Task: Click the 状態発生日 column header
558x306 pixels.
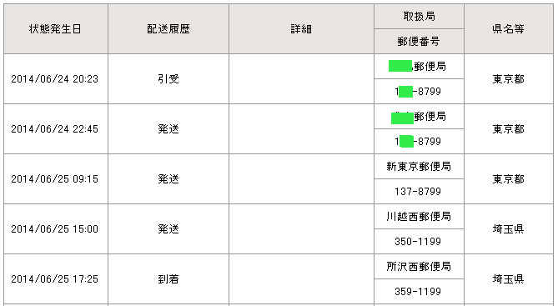Action: pyautogui.click(x=56, y=29)
